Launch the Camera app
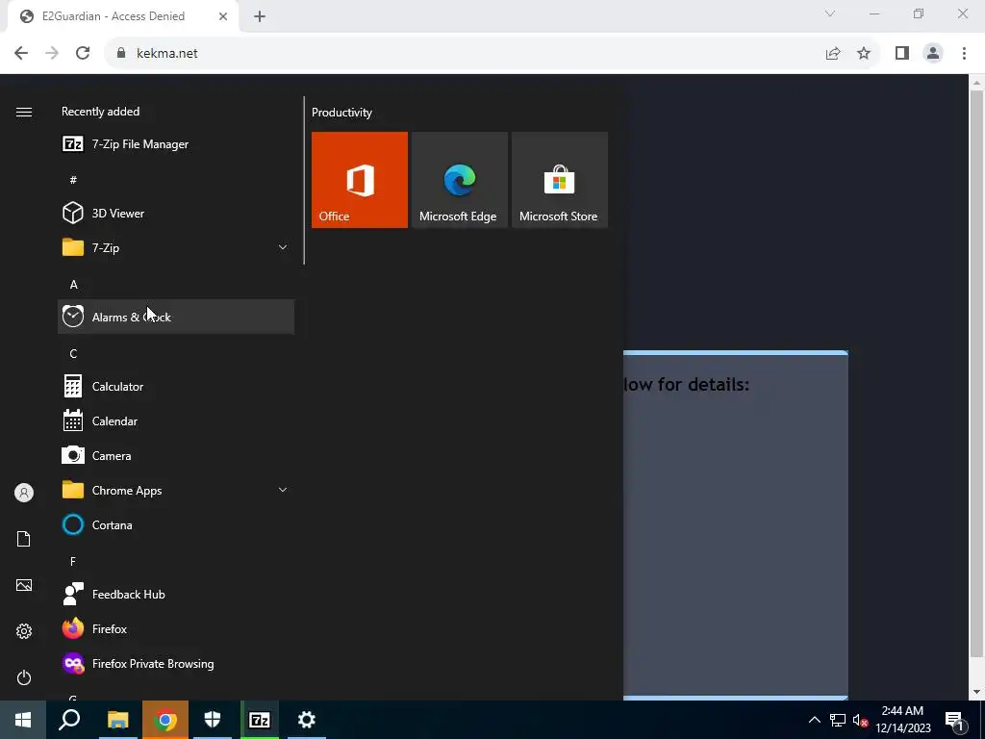The width and height of the screenshot is (985, 739). (x=176, y=455)
